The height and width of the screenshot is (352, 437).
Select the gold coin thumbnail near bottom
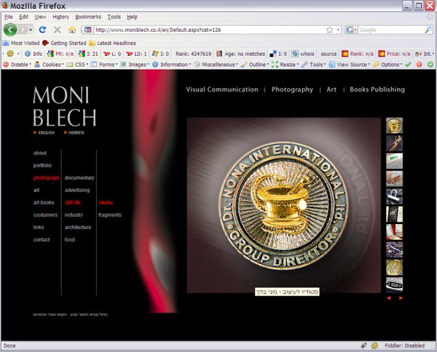[394, 268]
